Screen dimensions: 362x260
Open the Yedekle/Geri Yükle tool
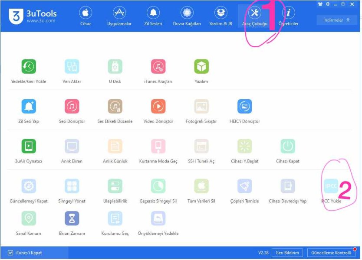click(x=29, y=66)
